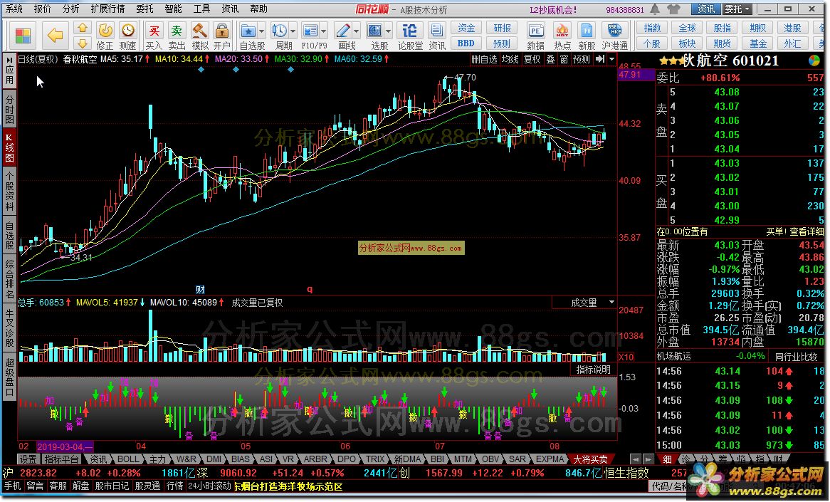The width and height of the screenshot is (830, 502).
Task: Click the pie chart icon beside 601021
Action: (814, 61)
